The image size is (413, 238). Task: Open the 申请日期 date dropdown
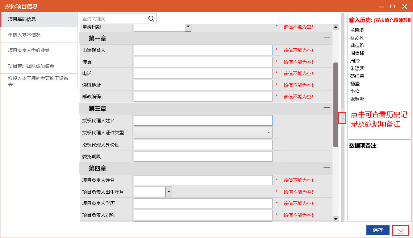tap(188, 27)
